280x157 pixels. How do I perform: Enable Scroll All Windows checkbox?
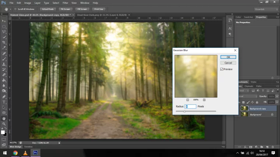(15, 9)
